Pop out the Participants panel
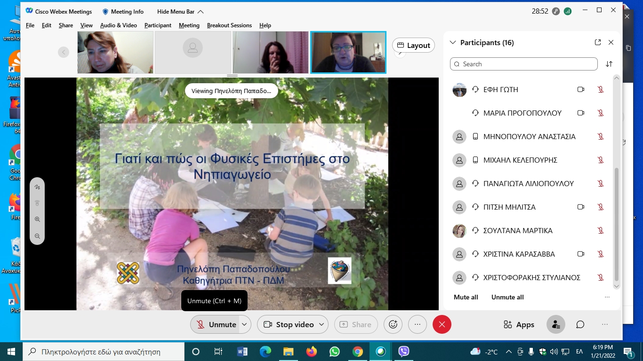Viewport: 643px width, 361px height. coord(598,42)
